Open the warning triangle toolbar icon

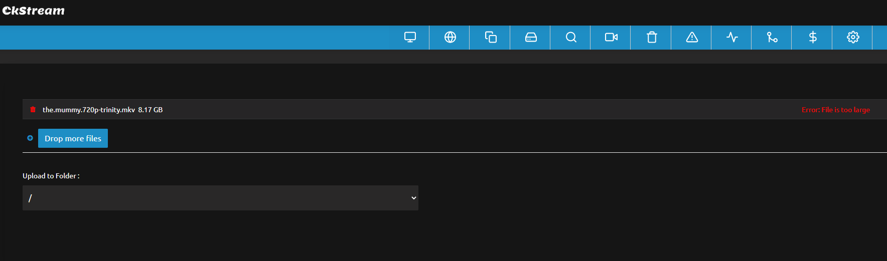click(x=692, y=38)
